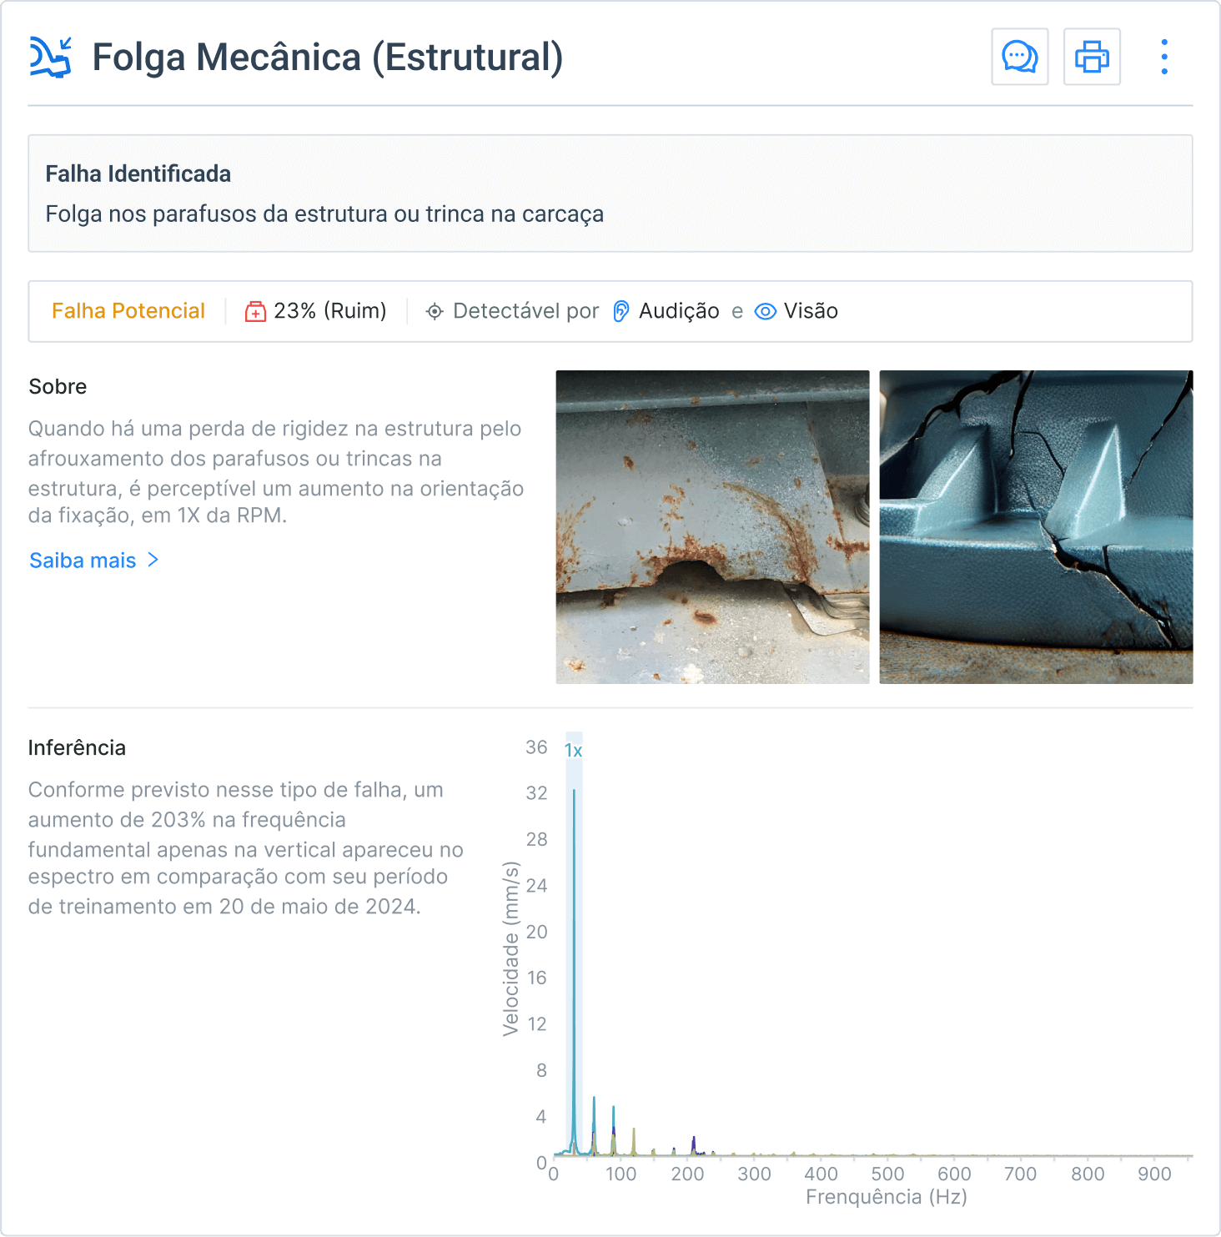
Task: Open the cracked blue housing photo
Action: point(1036,527)
